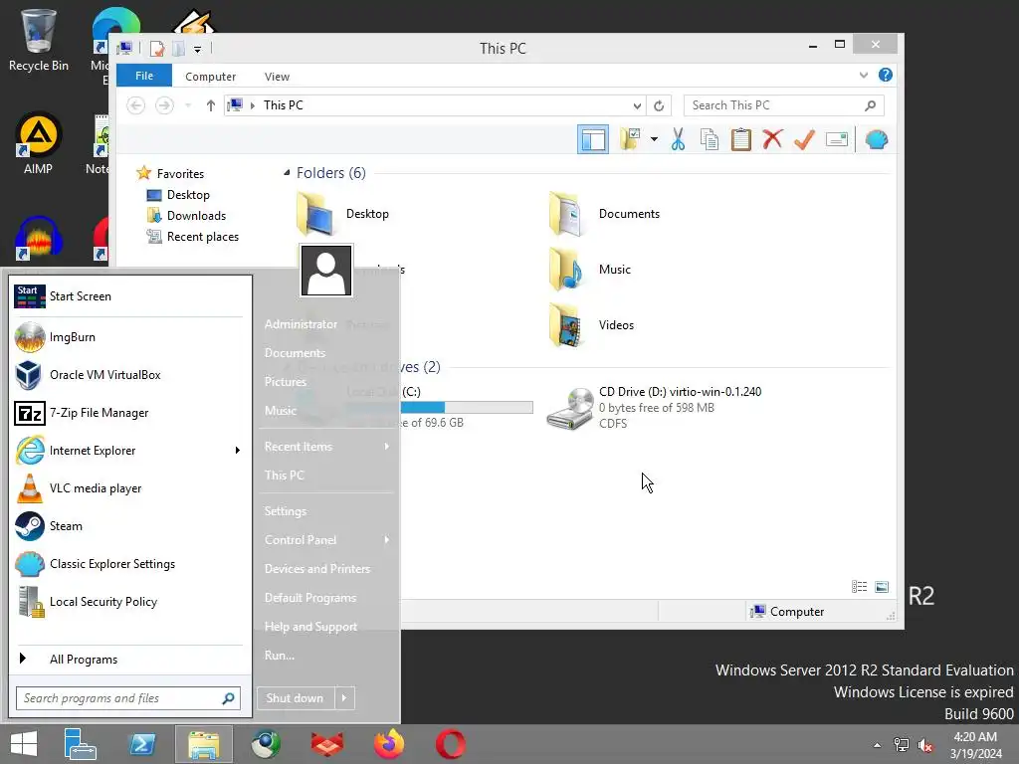Go up one level with up arrow

[210, 105]
